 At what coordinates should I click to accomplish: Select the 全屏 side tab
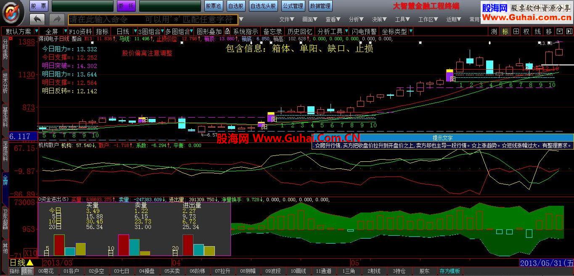[x=5, y=180]
